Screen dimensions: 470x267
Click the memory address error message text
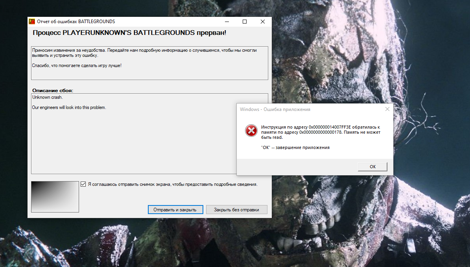pos(321,132)
